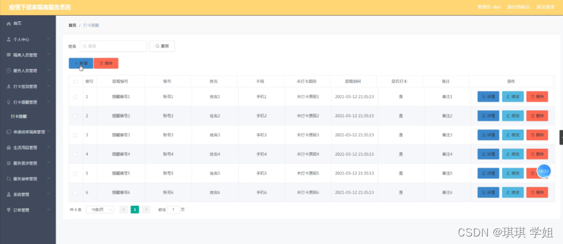
Task: Click 修改 for row 提醒编号5
Action: point(512,173)
